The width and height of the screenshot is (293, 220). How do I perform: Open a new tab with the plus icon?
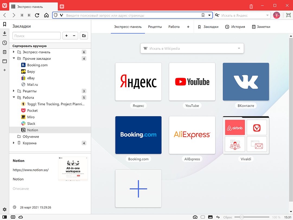[62, 7]
